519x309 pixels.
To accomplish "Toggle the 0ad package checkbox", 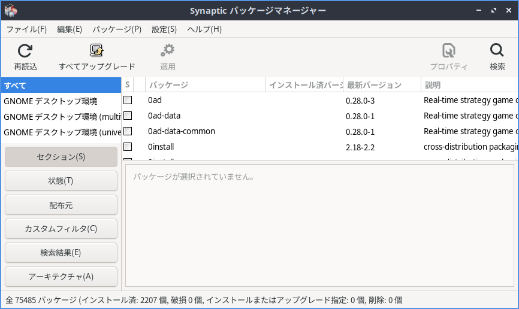I will point(128,100).
